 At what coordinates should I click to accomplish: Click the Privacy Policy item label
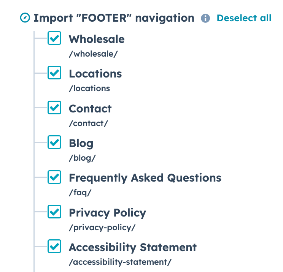tap(107, 213)
